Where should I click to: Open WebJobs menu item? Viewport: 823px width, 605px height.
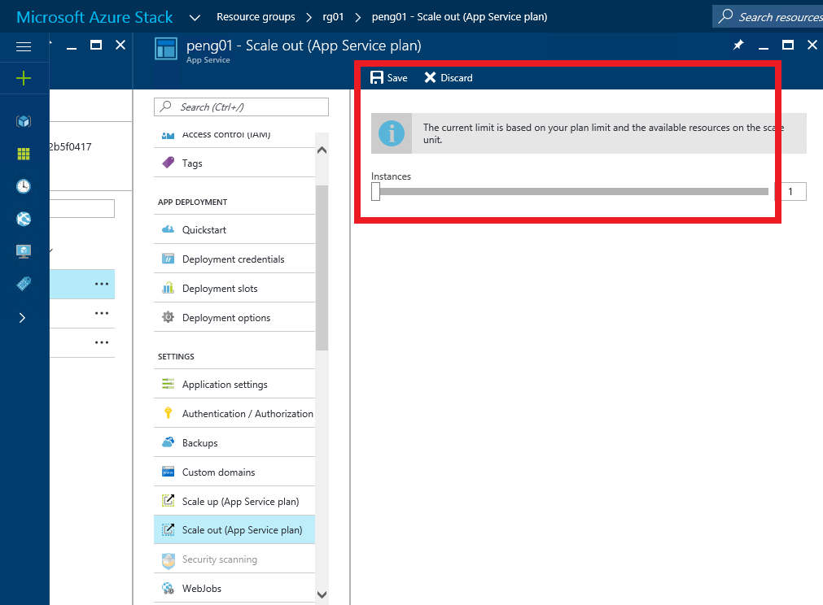tap(234, 588)
